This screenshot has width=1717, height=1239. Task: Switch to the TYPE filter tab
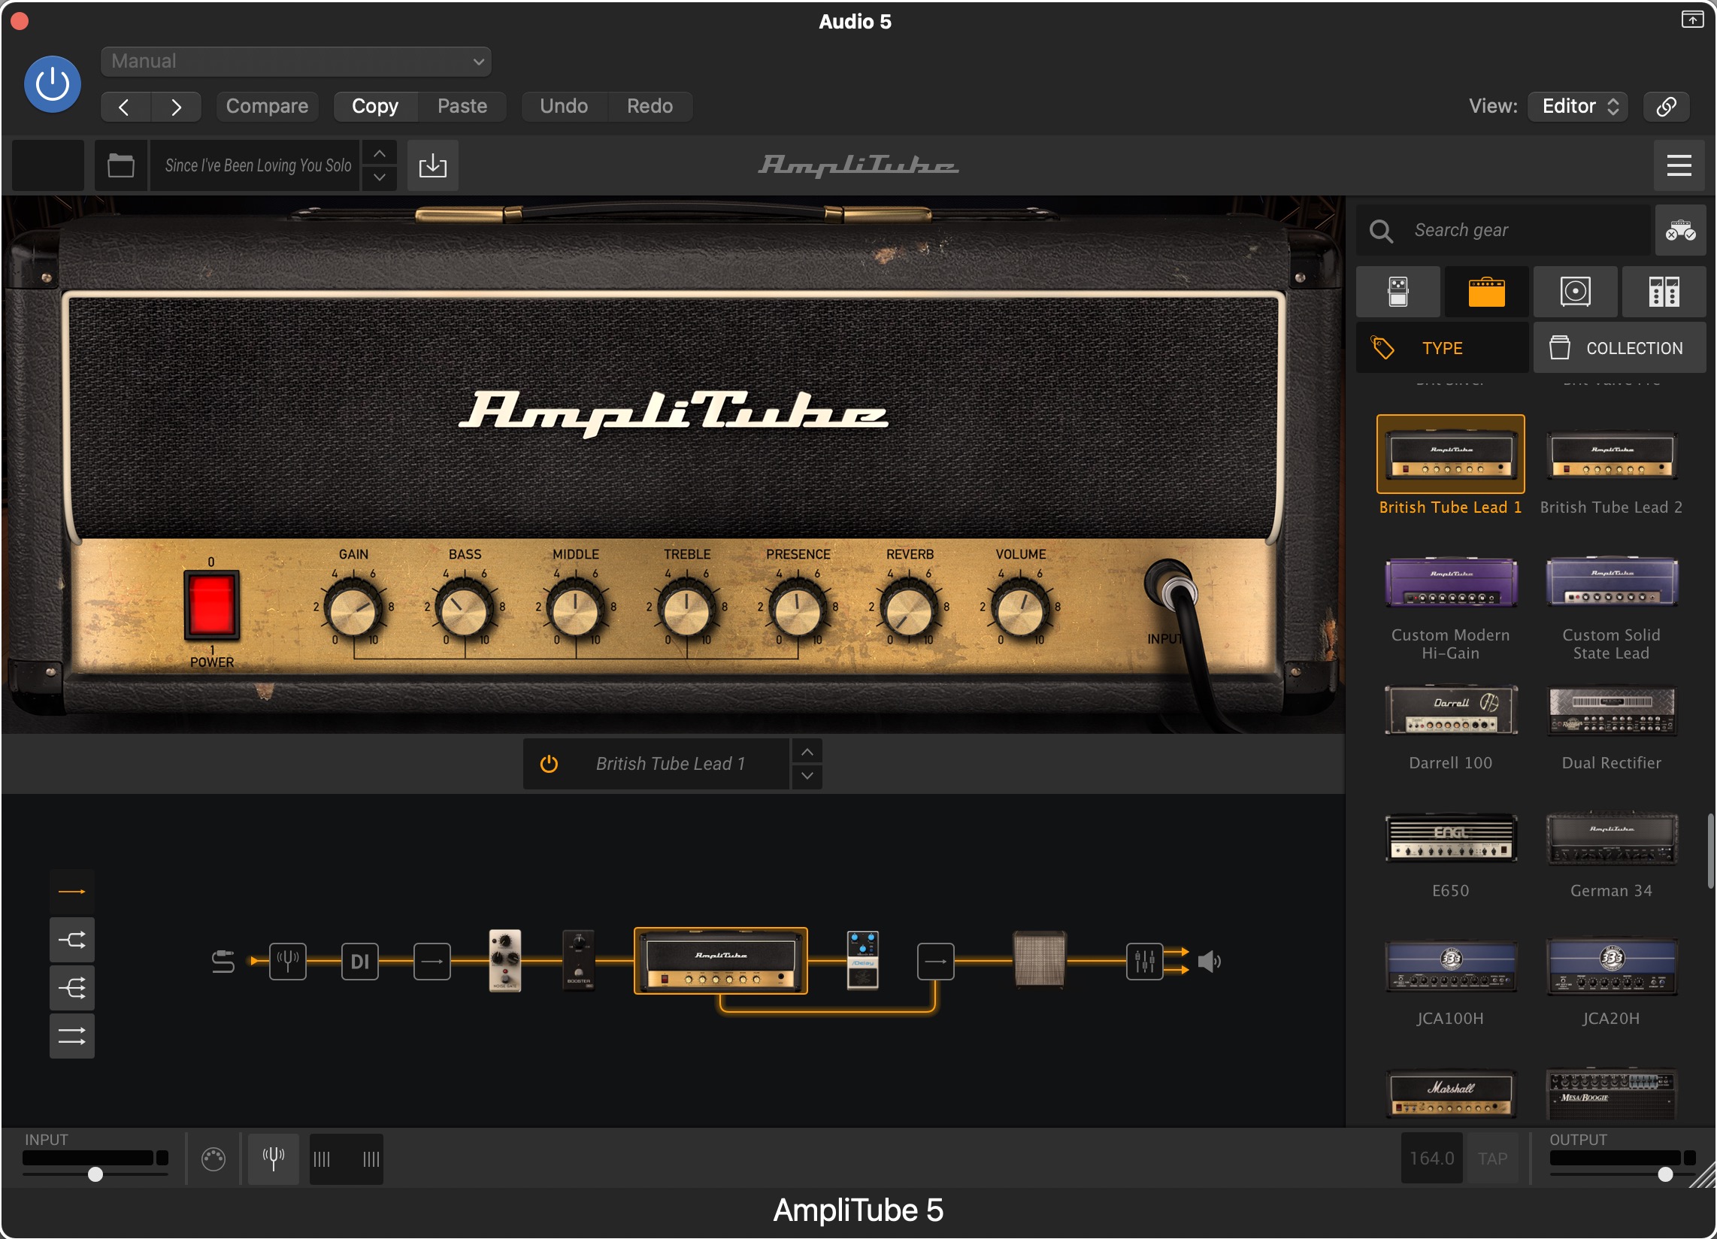pyautogui.click(x=1442, y=348)
